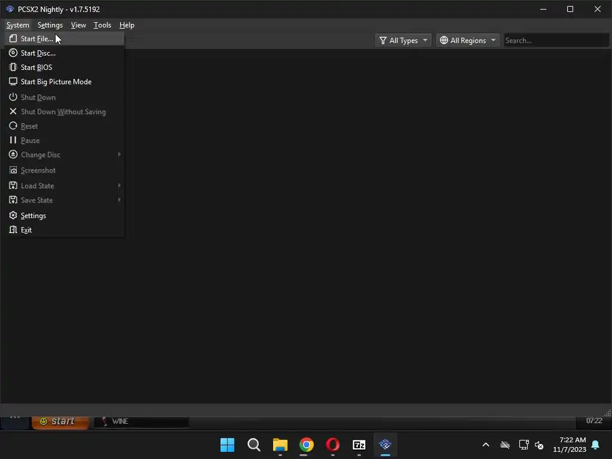612x459 pixels.
Task: Open notification bell in system tray
Action: pyautogui.click(x=596, y=445)
